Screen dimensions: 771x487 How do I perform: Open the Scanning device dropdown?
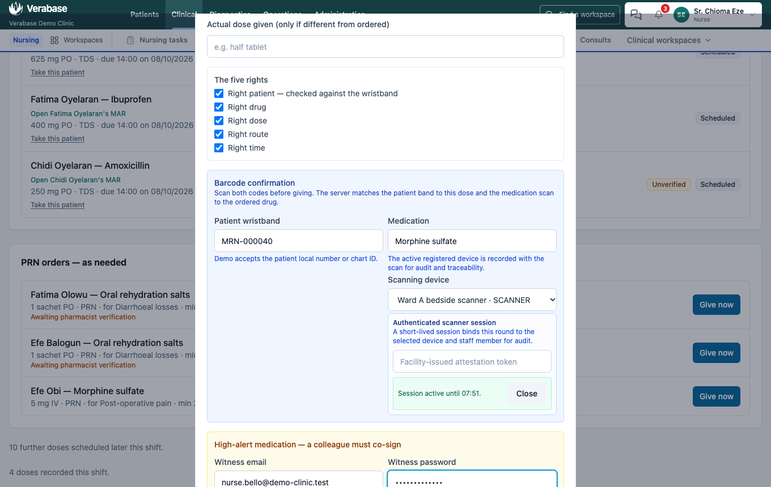472,300
